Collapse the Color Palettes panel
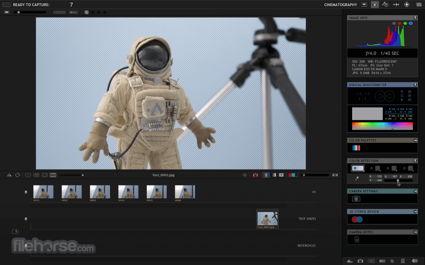Viewport: 425px width, 265px height. click(415, 140)
